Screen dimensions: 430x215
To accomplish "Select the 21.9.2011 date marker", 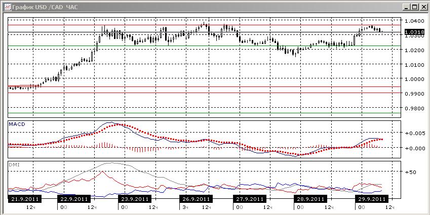I will (25, 199).
